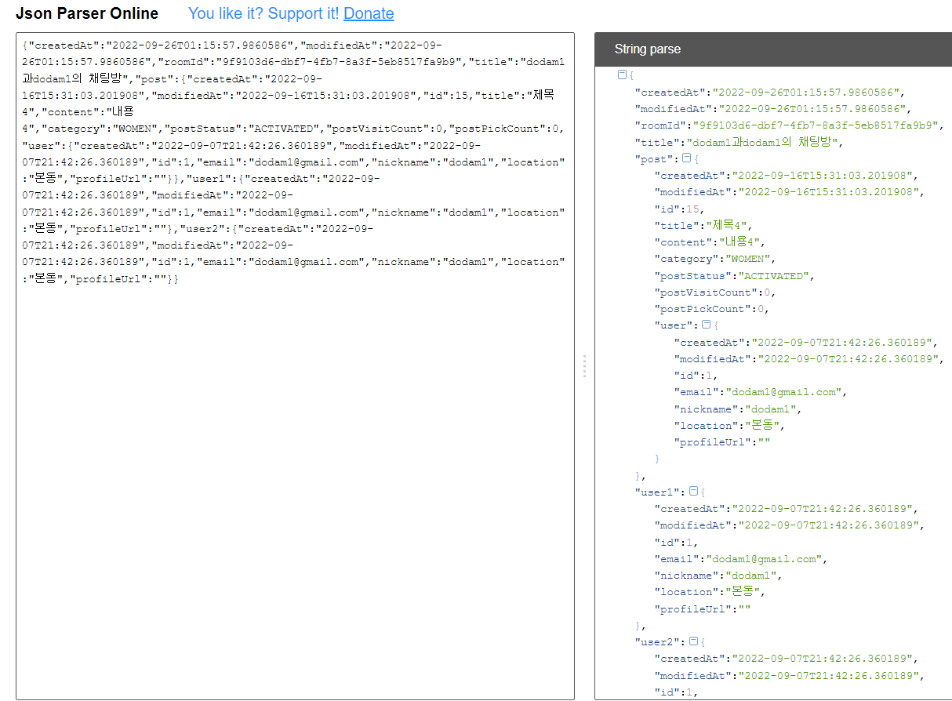Select the "dodam1과dodam1의 채팅방" title row
Screen dimensions: 952x701
739,143
